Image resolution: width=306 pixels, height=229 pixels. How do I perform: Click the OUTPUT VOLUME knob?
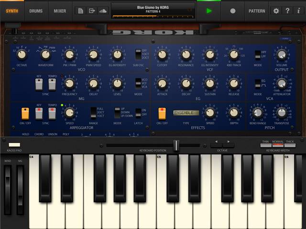282,55
